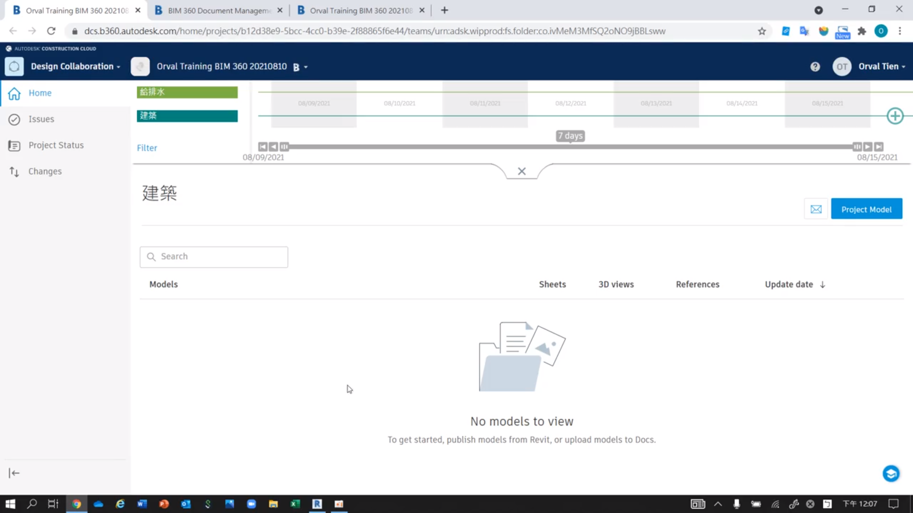The image size is (913, 513).
Task: Open the timeline Filter link
Action: coord(147,148)
